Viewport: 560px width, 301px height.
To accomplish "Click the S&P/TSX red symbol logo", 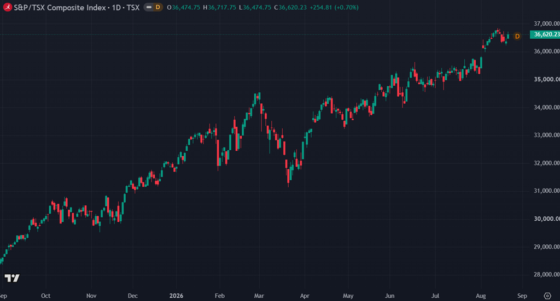I will [7, 7].
